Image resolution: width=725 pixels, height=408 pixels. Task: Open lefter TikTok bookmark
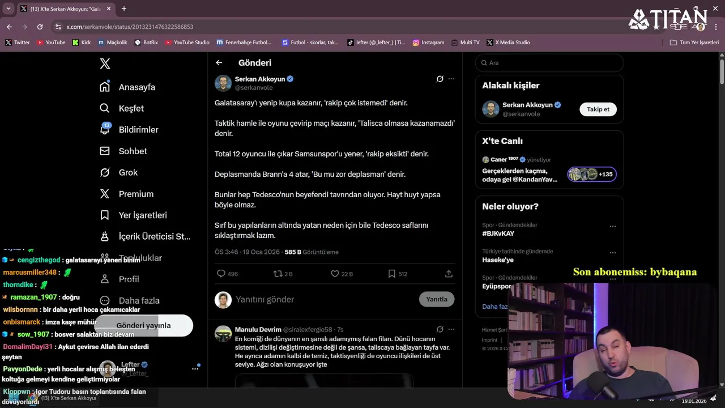tap(376, 42)
